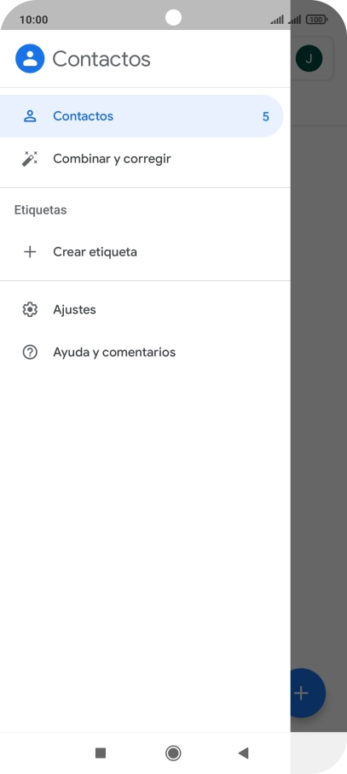
Task: Tap the Contactos header title
Action: (101, 59)
